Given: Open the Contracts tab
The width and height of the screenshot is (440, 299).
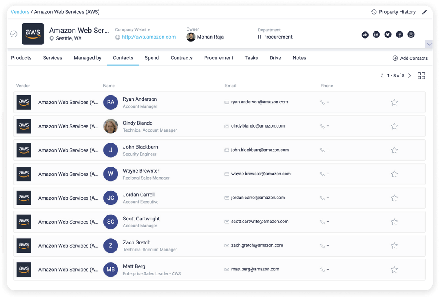Looking at the screenshot, I should [x=182, y=58].
